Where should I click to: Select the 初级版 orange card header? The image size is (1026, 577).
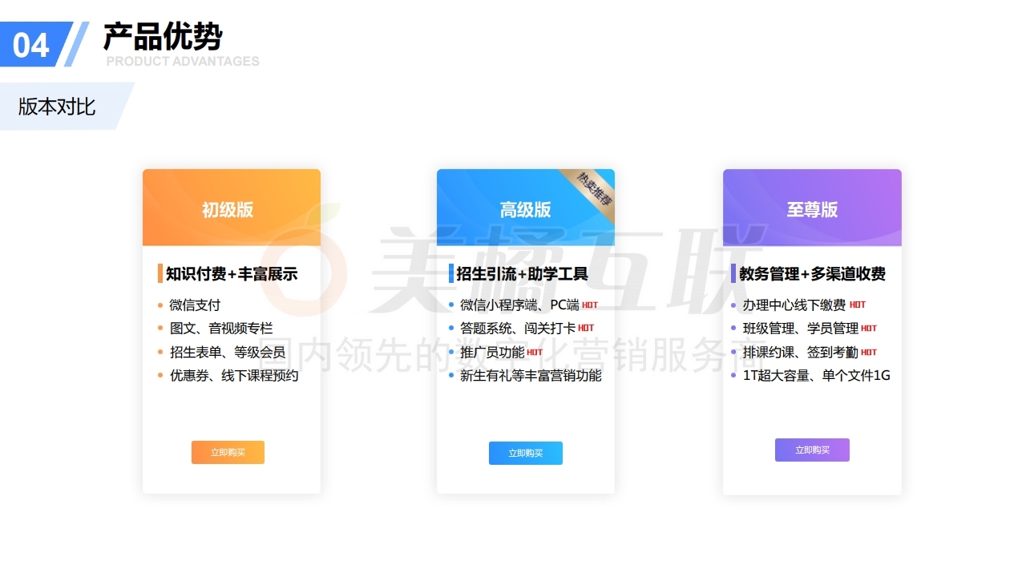point(232,208)
